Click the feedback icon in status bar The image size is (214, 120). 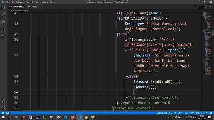click(x=207, y=113)
